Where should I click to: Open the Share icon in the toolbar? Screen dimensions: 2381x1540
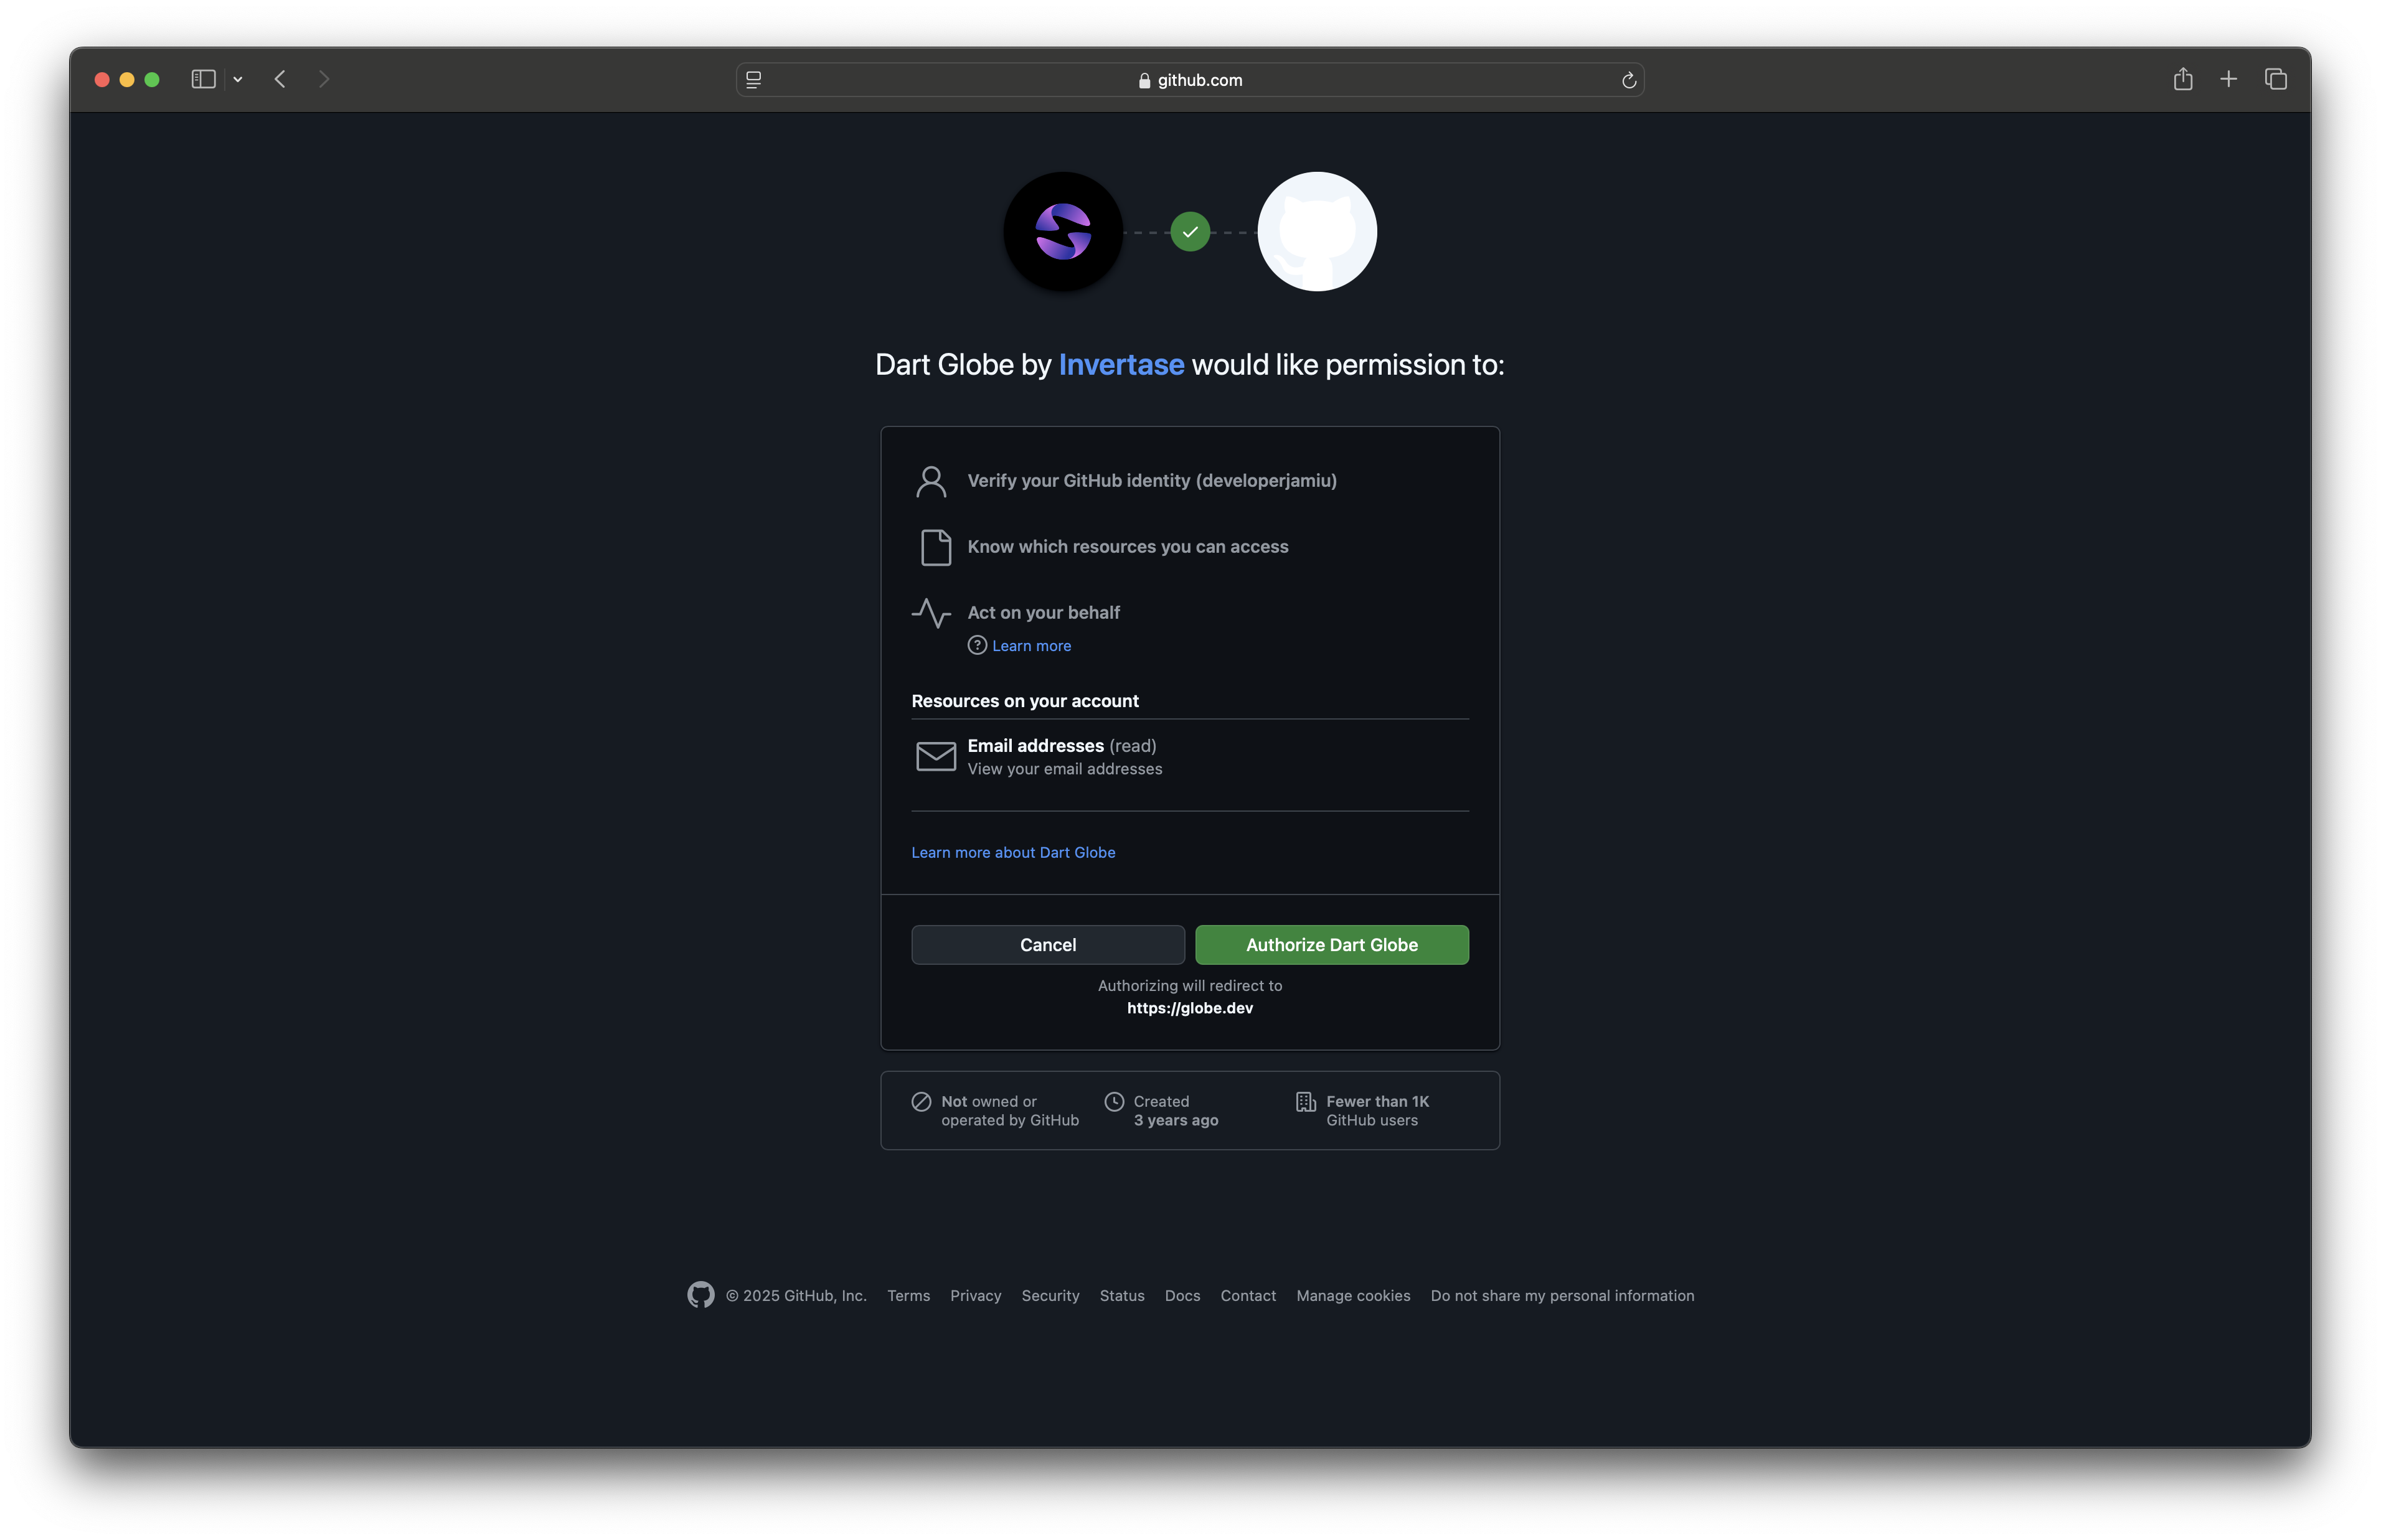pyautogui.click(x=2182, y=79)
